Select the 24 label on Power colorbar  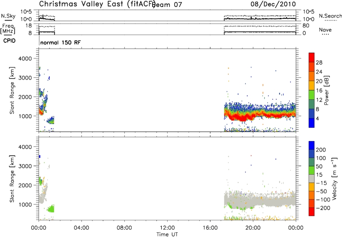click(319, 72)
